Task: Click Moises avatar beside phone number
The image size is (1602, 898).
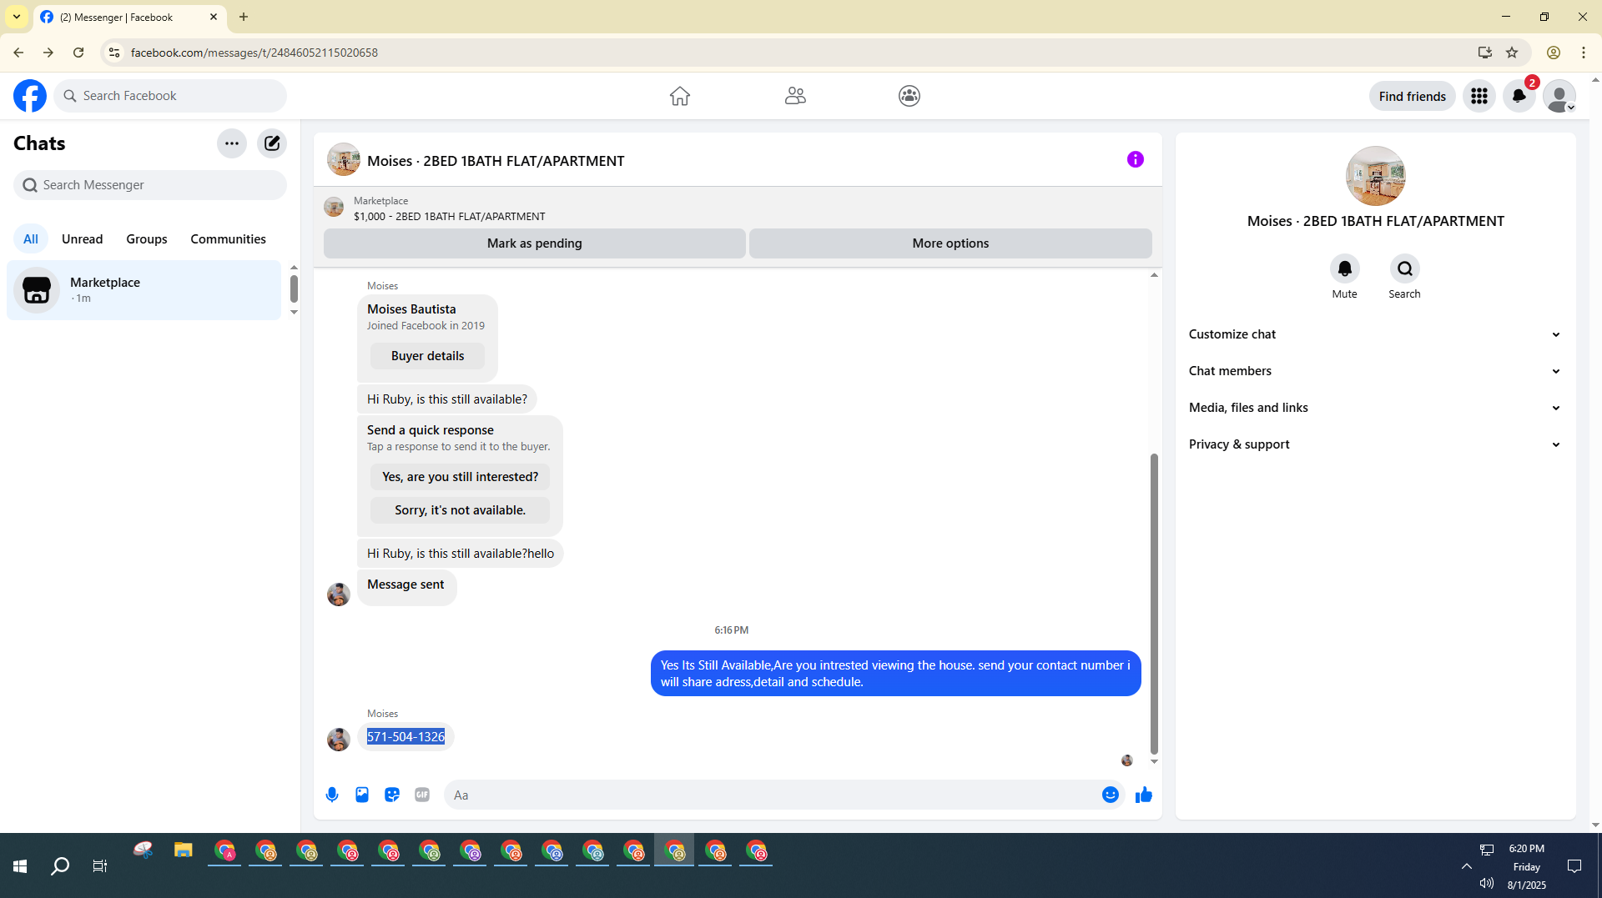Action: pyautogui.click(x=339, y=740)
